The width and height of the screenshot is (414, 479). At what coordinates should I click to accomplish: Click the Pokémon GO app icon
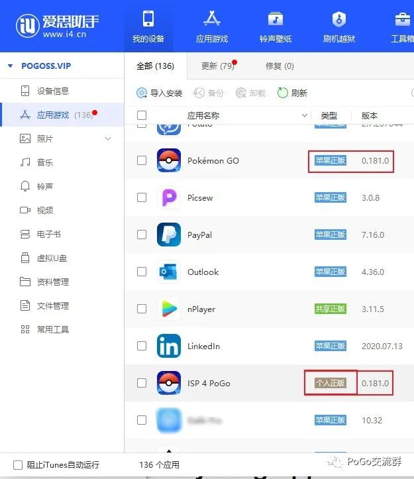(169, 160)
